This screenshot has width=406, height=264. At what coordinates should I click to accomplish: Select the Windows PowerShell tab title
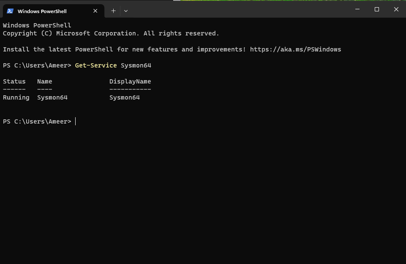tap(42, 11)
